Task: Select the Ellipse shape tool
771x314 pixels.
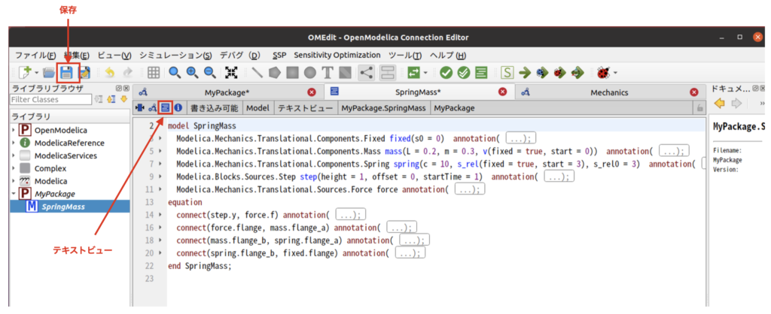Action: [x=309, y=73]
